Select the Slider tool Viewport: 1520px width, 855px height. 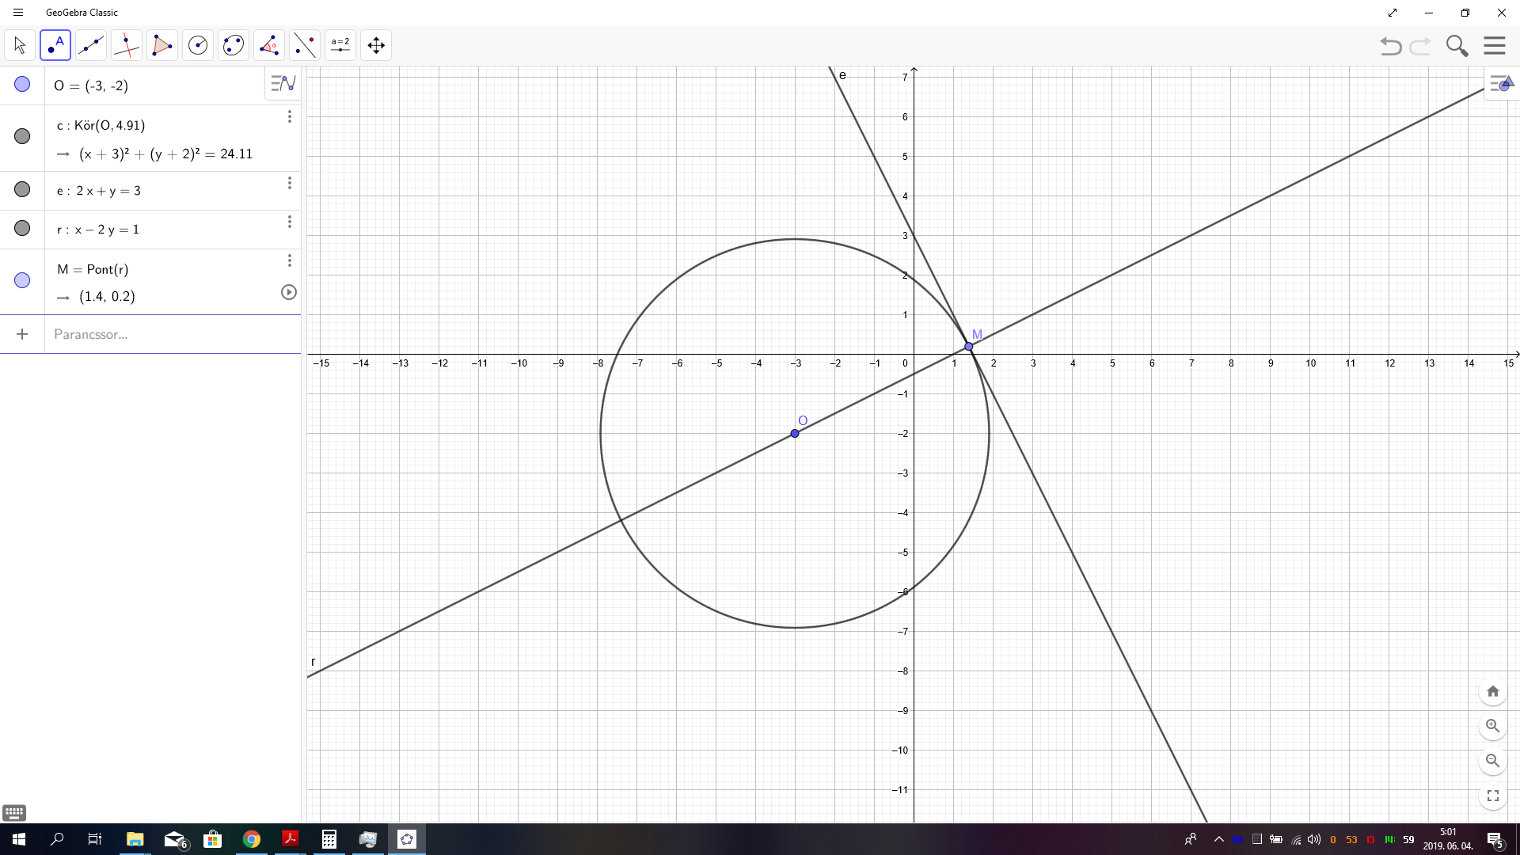pos(340,45)
